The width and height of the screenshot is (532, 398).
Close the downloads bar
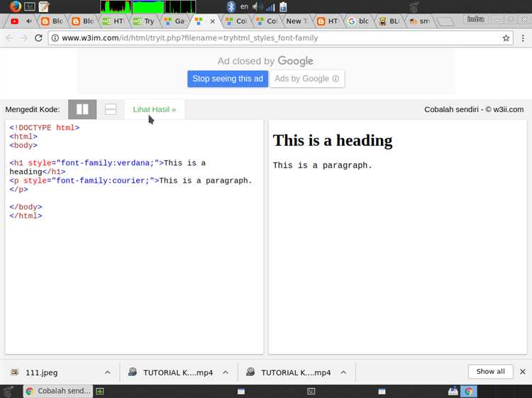point(523,372)
